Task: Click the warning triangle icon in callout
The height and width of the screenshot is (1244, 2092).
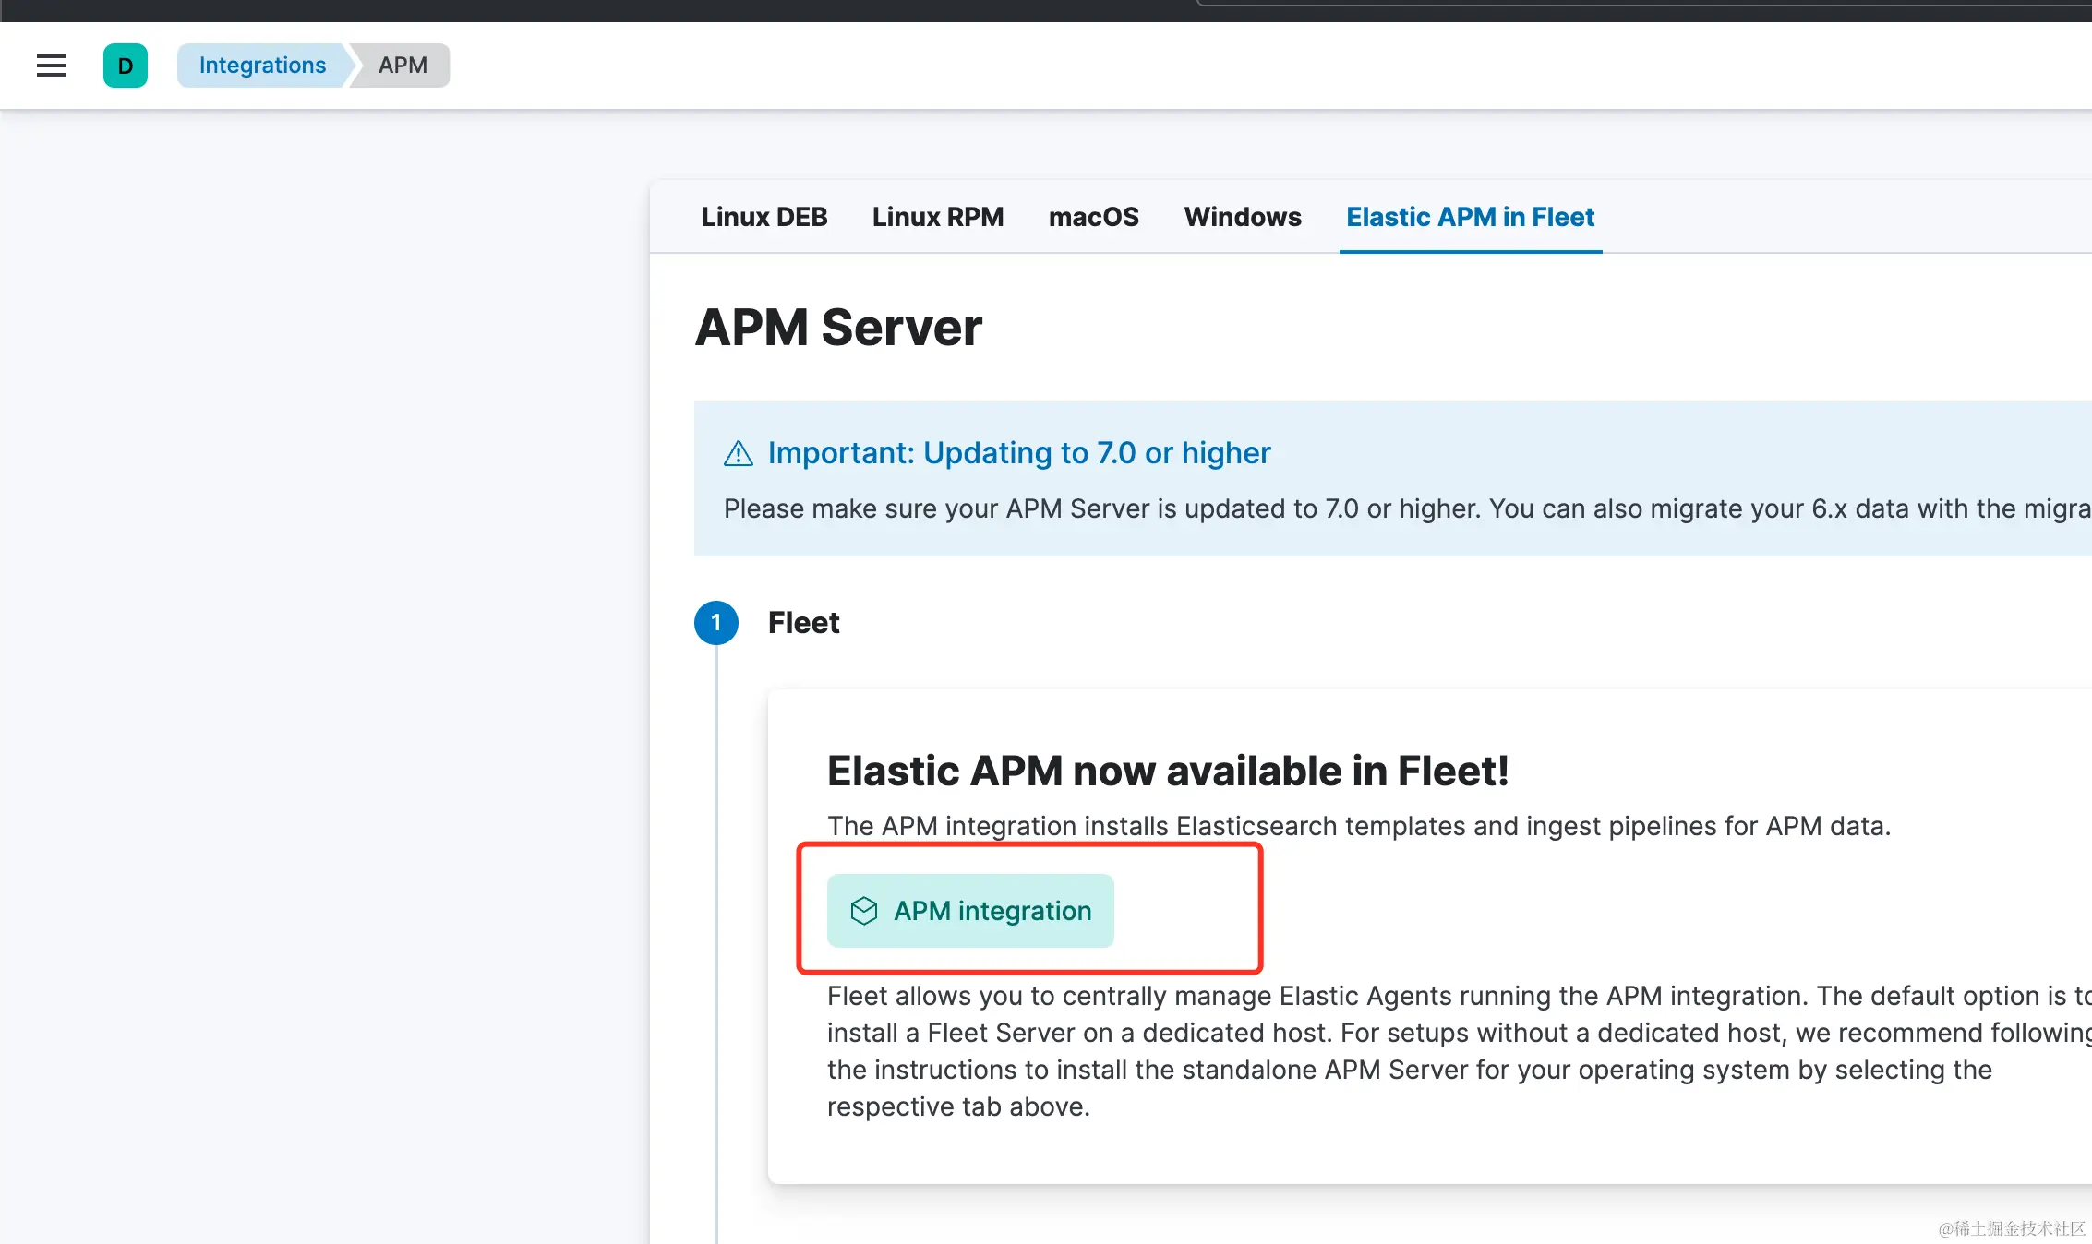Action: [x=738, y=453]
